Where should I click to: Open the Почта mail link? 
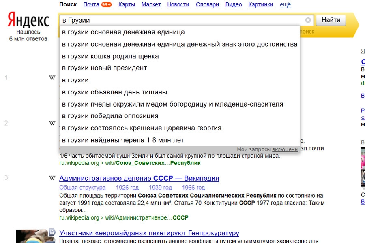click(x=91, y=5)
